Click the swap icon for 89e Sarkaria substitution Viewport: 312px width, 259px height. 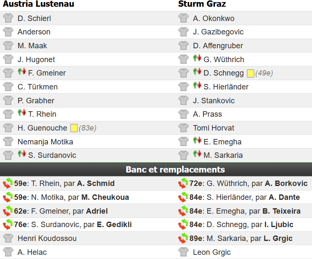[x=183, y=238]
